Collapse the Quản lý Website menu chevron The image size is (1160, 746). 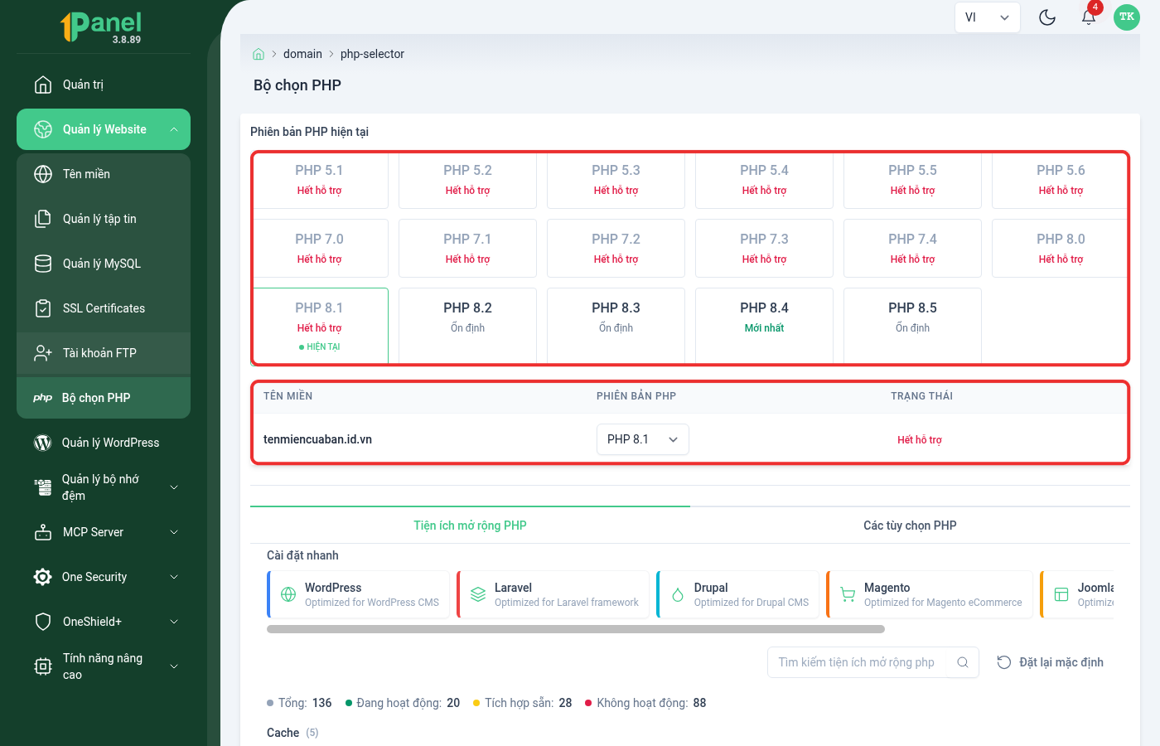click(x=174, y=129)
